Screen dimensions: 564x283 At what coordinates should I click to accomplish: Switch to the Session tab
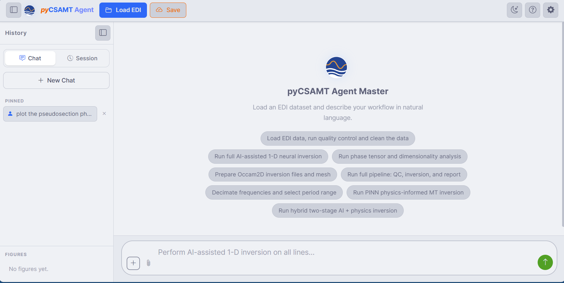82,58
